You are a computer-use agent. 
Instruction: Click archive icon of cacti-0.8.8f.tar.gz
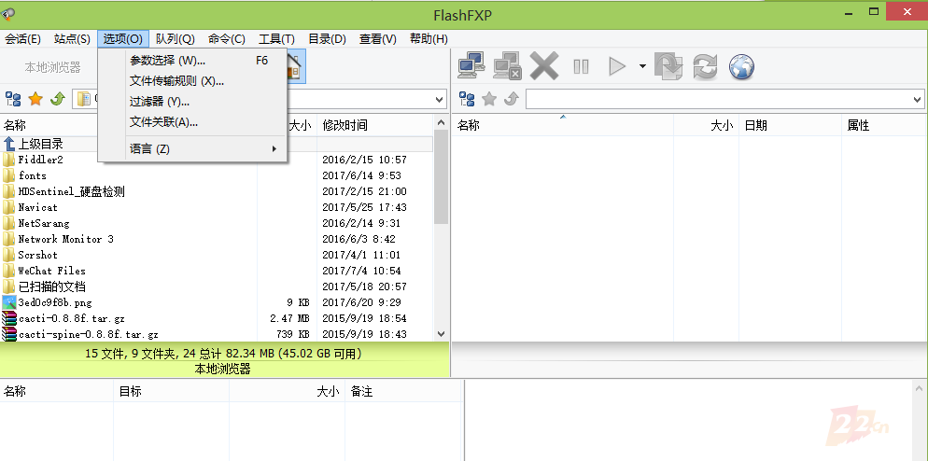pyautogui.click(x=9, y=318)
